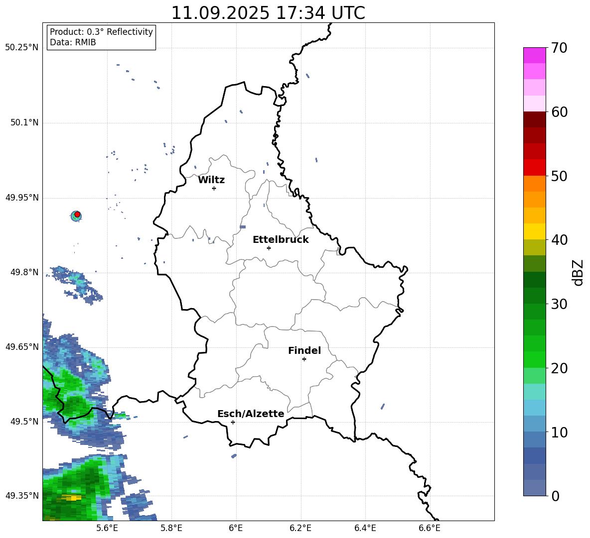Click the cross marker under Ettelbruck
The image size is (590, 538).
pos(269,248)
